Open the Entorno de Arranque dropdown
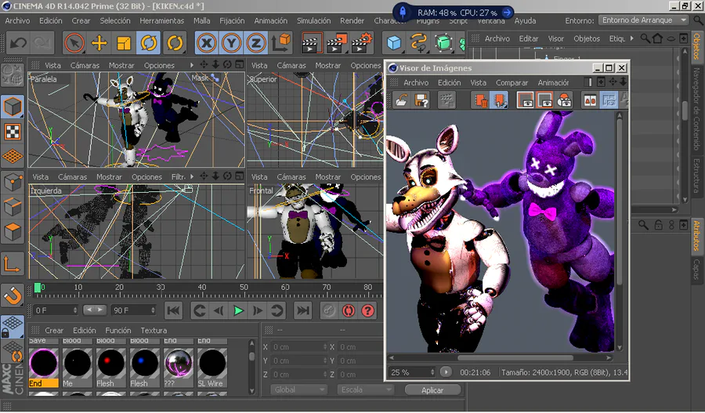This screenshot has width=705, height=413. (x=644, y=20)
